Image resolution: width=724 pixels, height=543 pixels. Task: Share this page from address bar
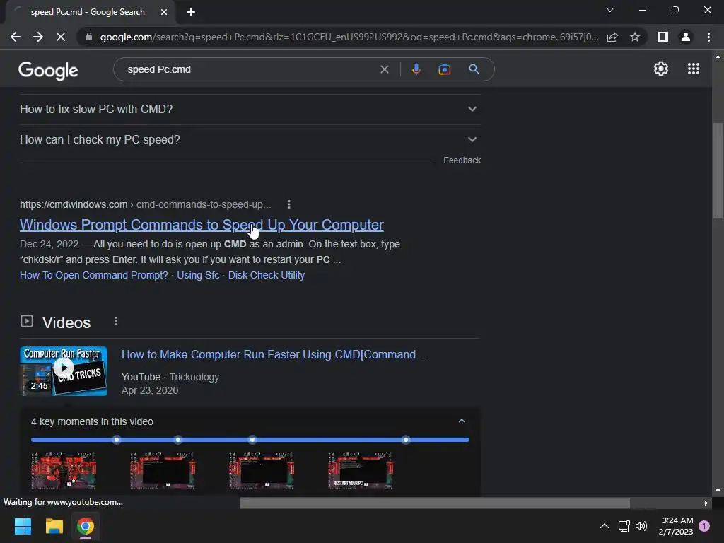tap(612, 37)
